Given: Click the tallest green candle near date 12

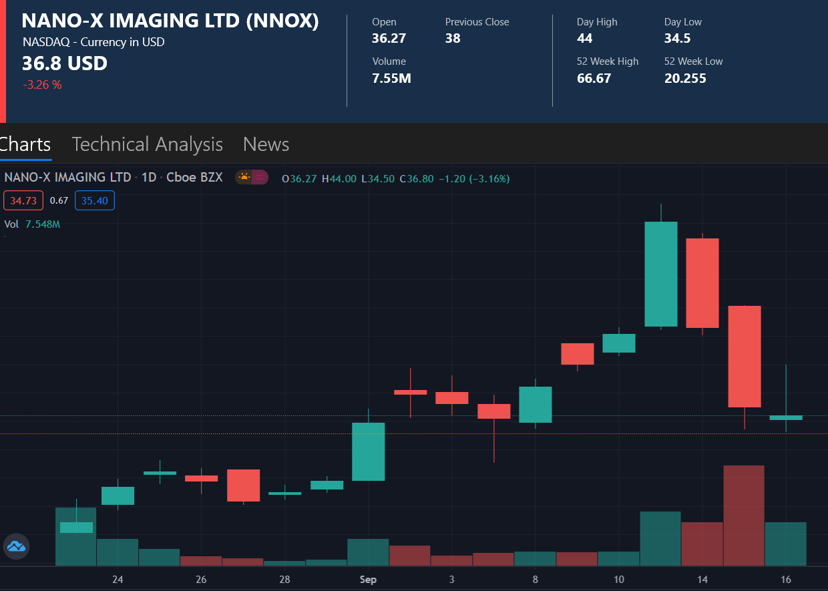Looking at the screenshot, I should click(661, 274).
